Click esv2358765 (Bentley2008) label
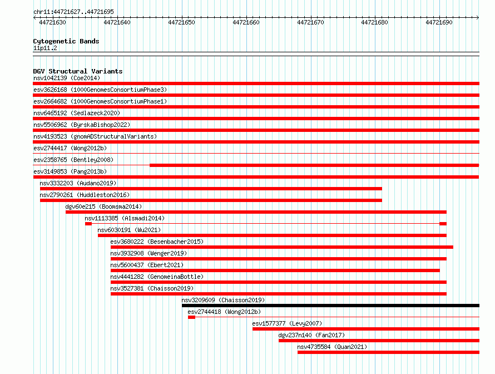495x374 pixels. (73, 160)
